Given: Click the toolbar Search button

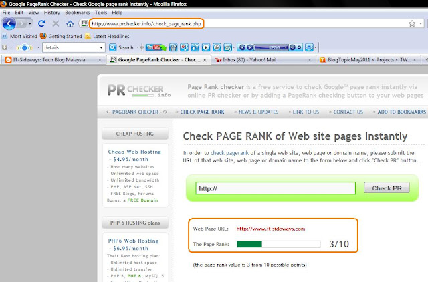Looking at the screenshot, I should 121,47.
